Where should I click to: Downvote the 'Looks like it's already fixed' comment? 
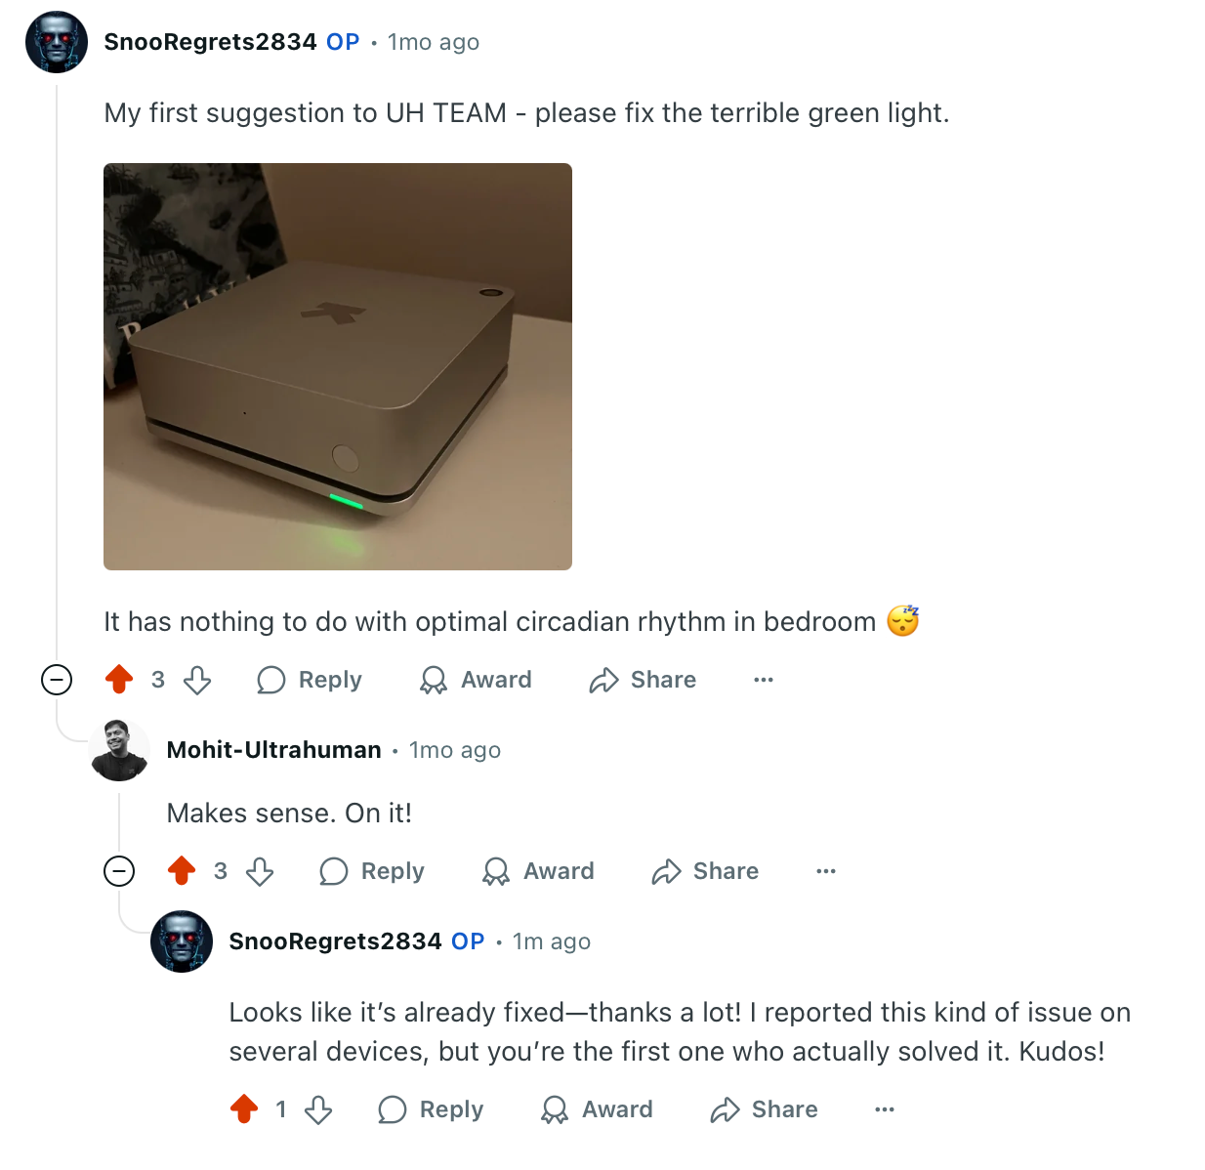point(318,1109)
